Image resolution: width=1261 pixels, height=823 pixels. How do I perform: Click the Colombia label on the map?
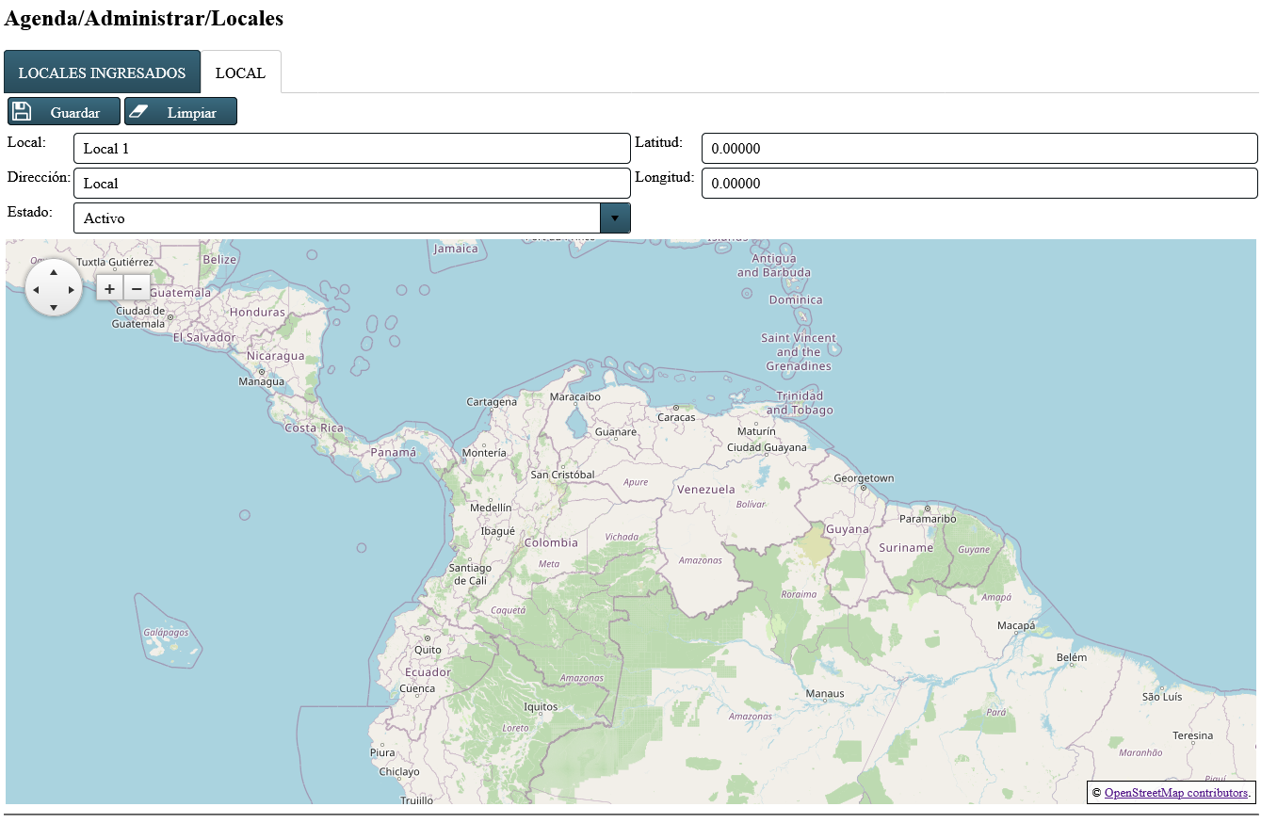click(x=551, y=542)
